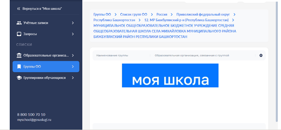Click the Группы ОО breadcrumb link
This screenshot has height=130, width=281.
(x=102, y=14)
